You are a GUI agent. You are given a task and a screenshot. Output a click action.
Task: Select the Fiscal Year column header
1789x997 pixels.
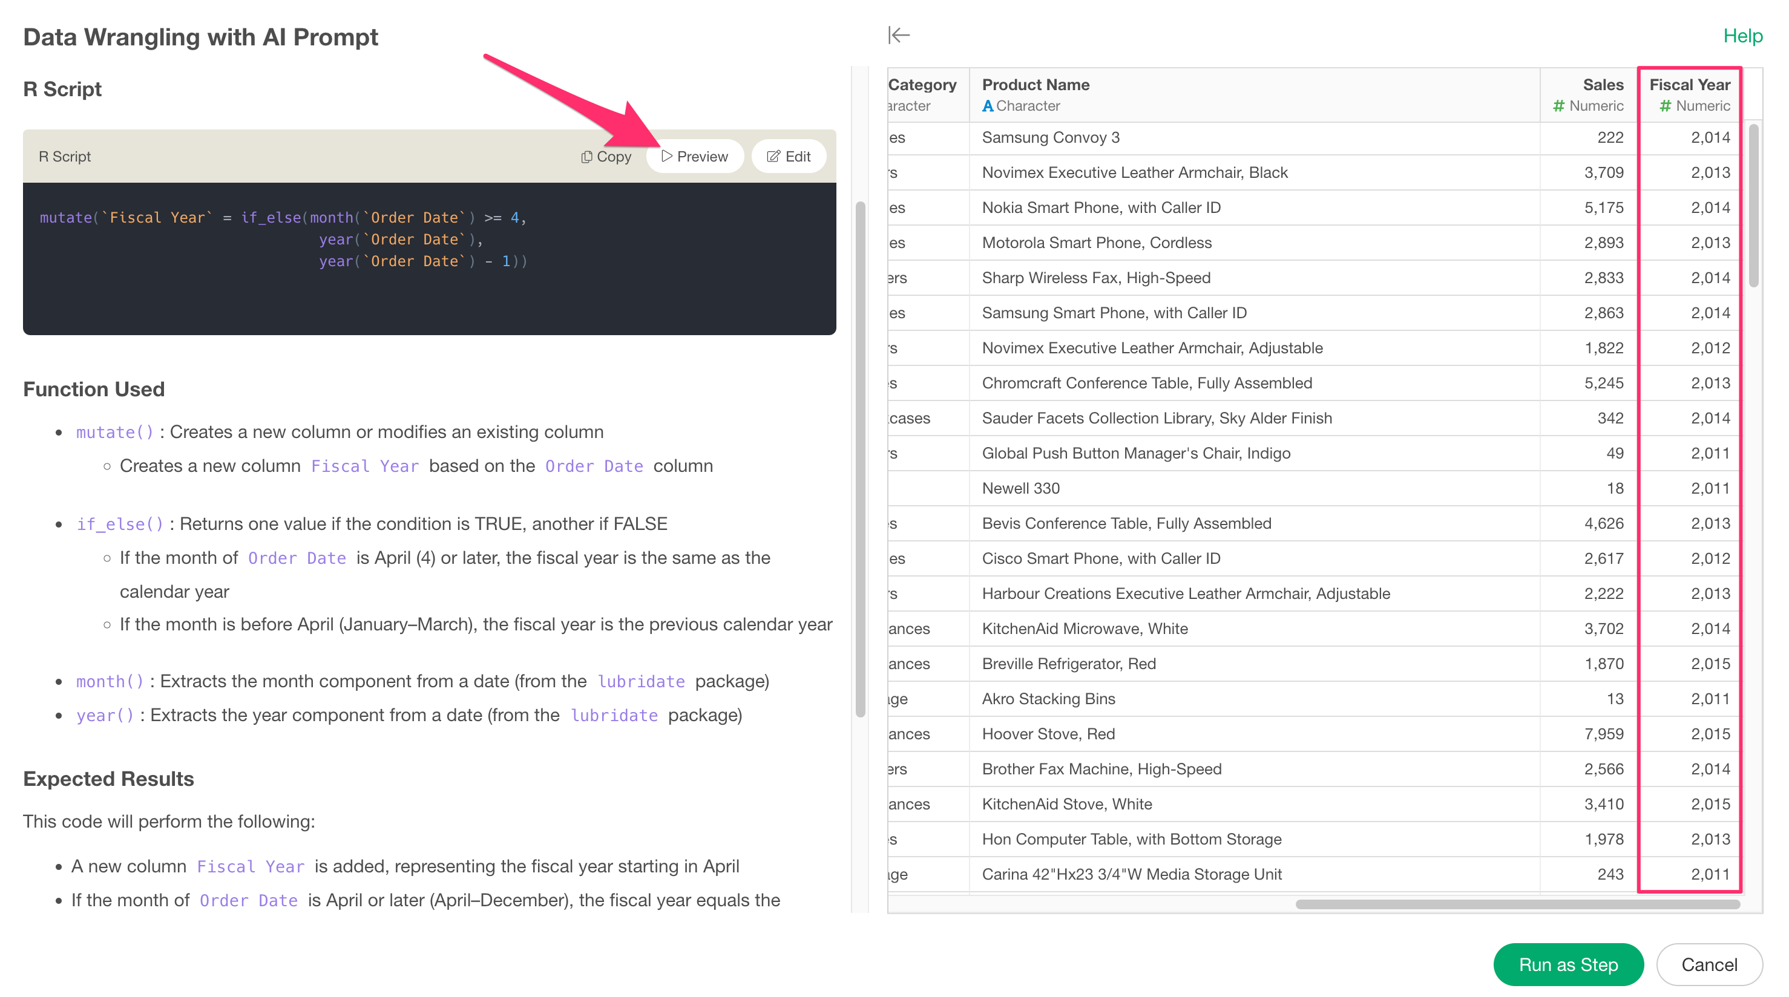1689,85
